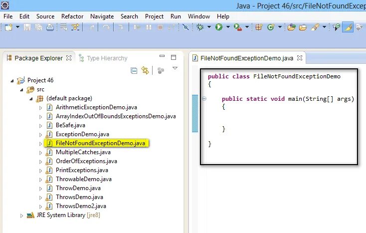
Task: Click the Open Type icon
Action: 291,27
